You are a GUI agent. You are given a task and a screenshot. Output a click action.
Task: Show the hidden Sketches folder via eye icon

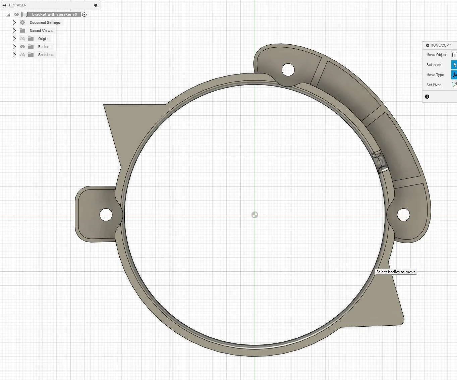(22, 55)
